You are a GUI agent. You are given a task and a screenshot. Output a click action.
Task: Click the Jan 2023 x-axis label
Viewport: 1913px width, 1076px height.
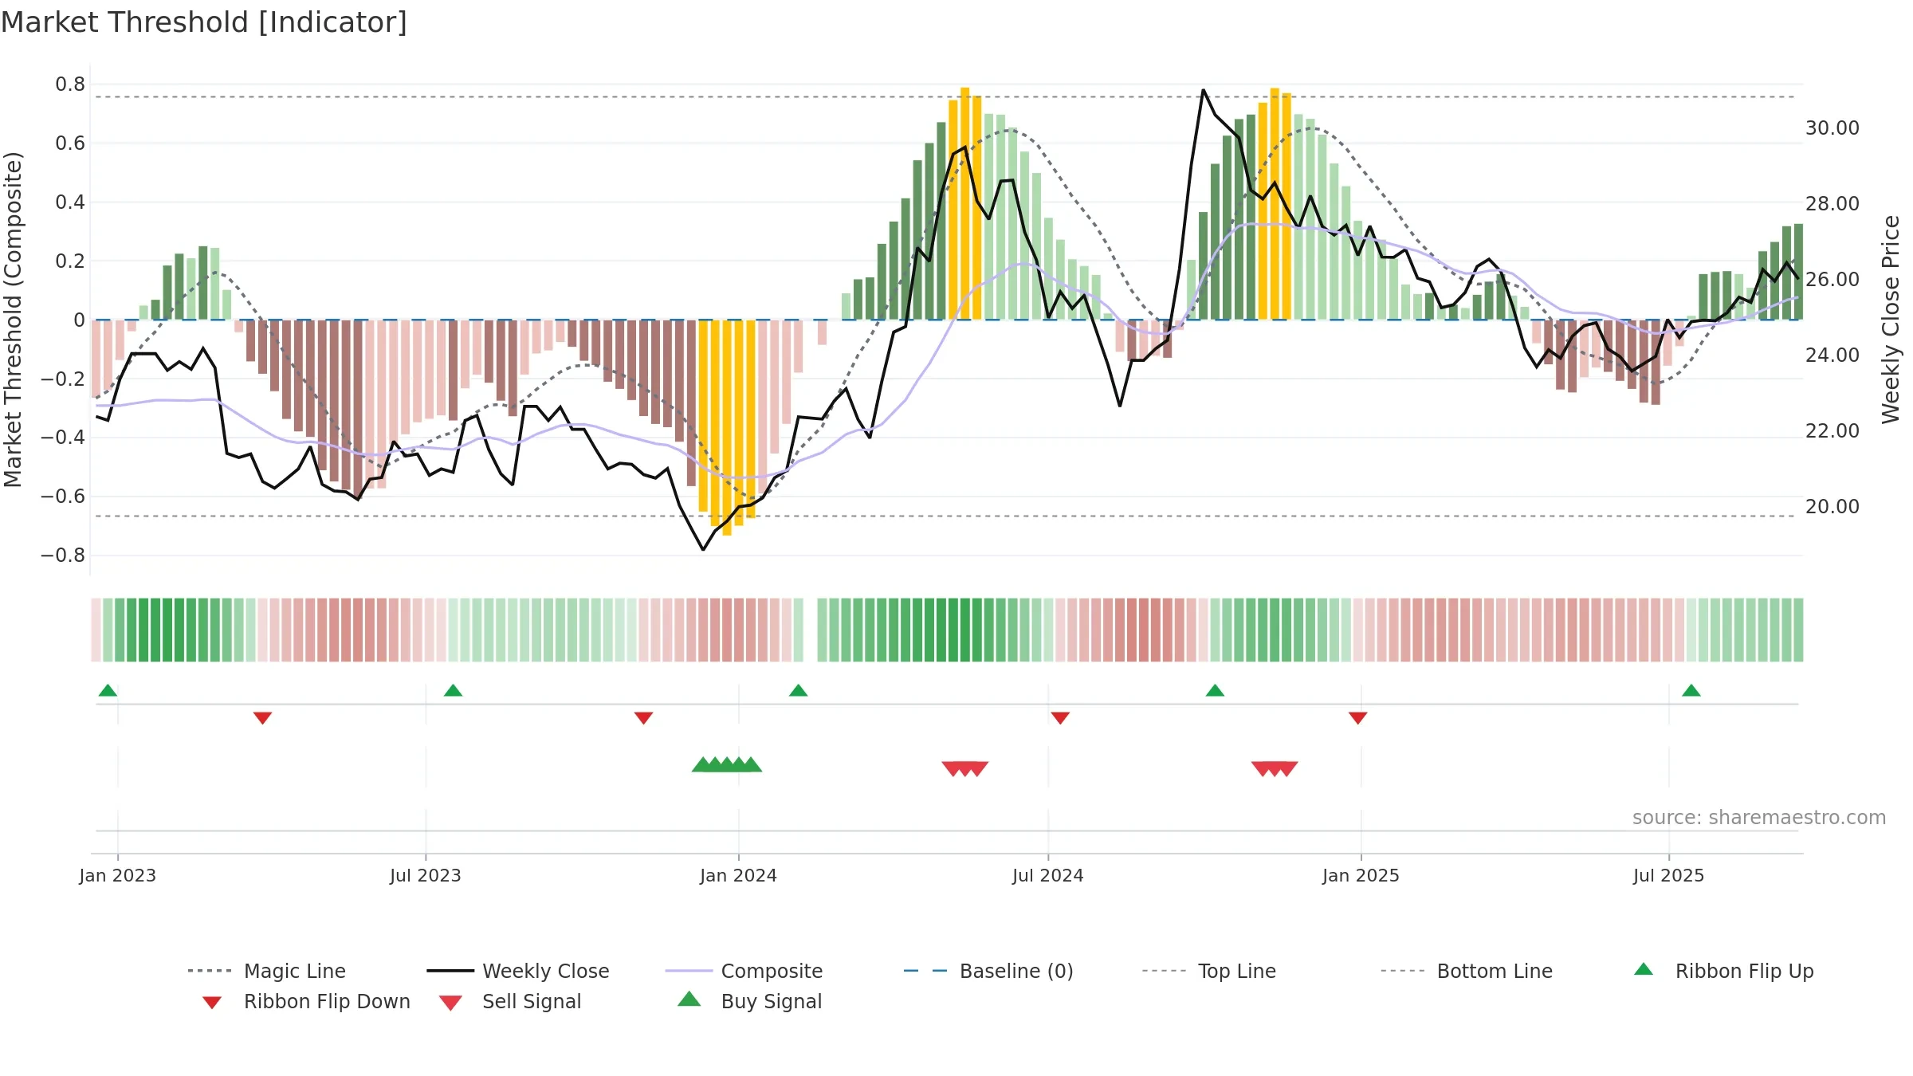118,875
